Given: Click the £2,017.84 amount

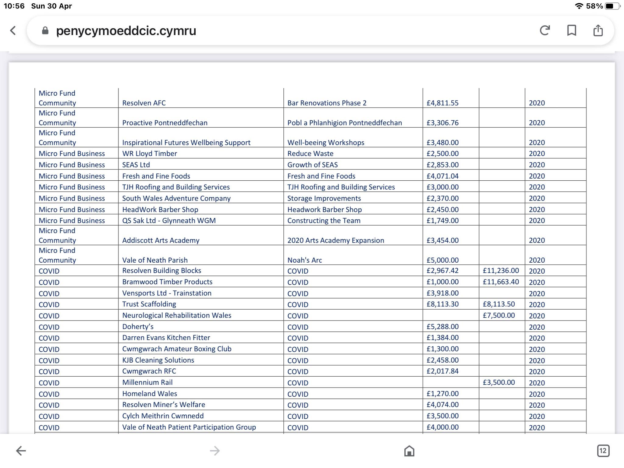Looking at the screenshot, I should (x=442, y=371).
